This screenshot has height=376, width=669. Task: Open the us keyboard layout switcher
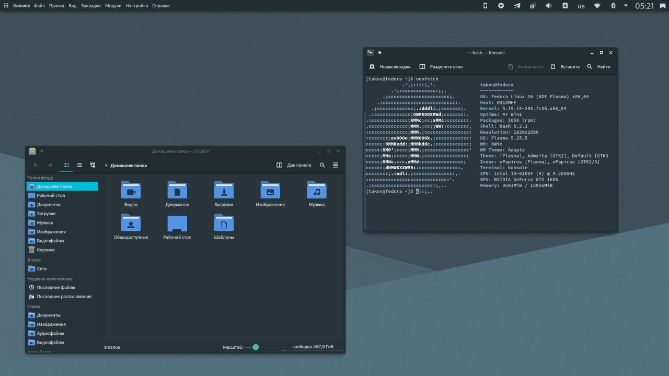pos(581,6)
